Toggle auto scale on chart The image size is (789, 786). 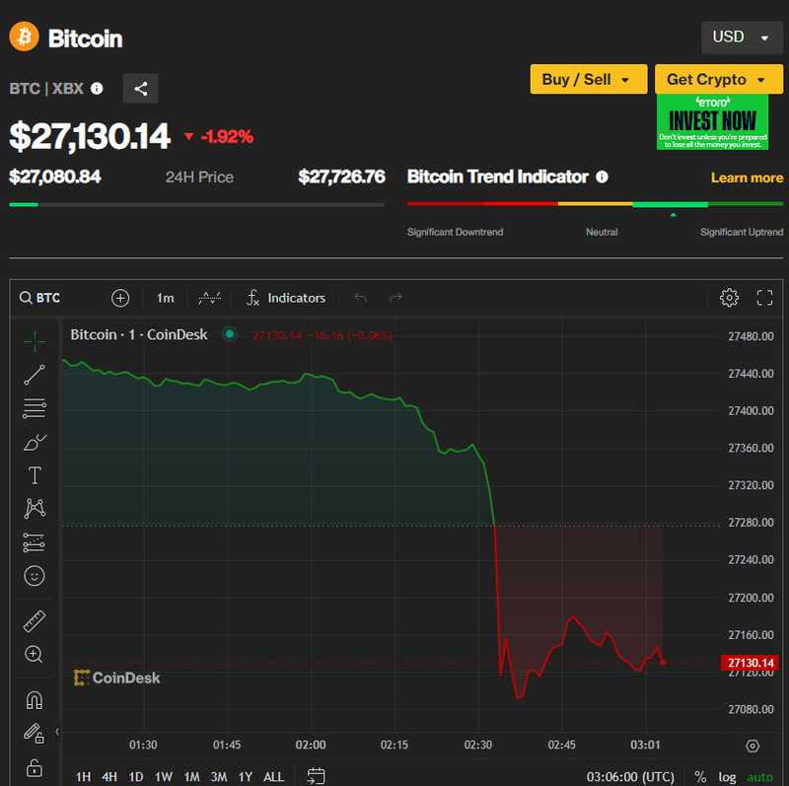pyautogui.click(x=759, y=776)
